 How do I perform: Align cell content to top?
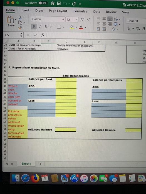click(x=98, y=18)
